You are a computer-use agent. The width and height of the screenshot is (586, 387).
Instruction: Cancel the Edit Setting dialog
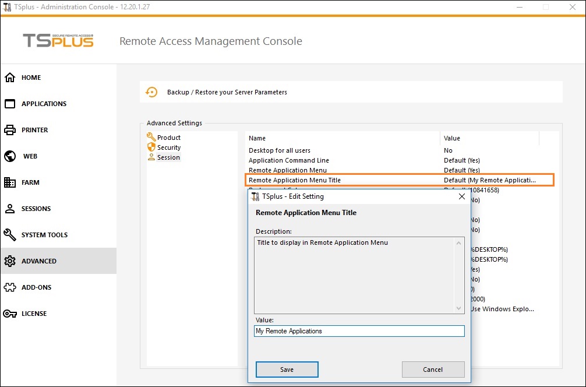pos(433,370)
